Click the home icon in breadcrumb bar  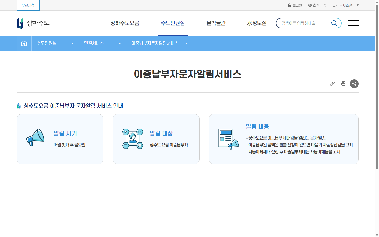click(24, 43)
